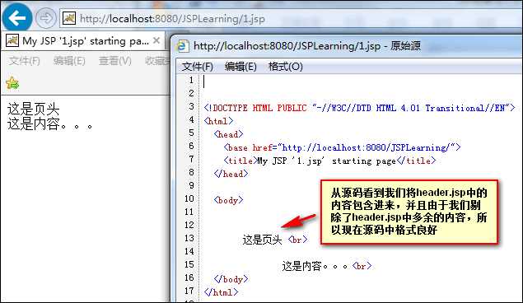This screenshot has height=303, width=523.
Task: Click the browser Forward arrow button
Action: (46, 18)
